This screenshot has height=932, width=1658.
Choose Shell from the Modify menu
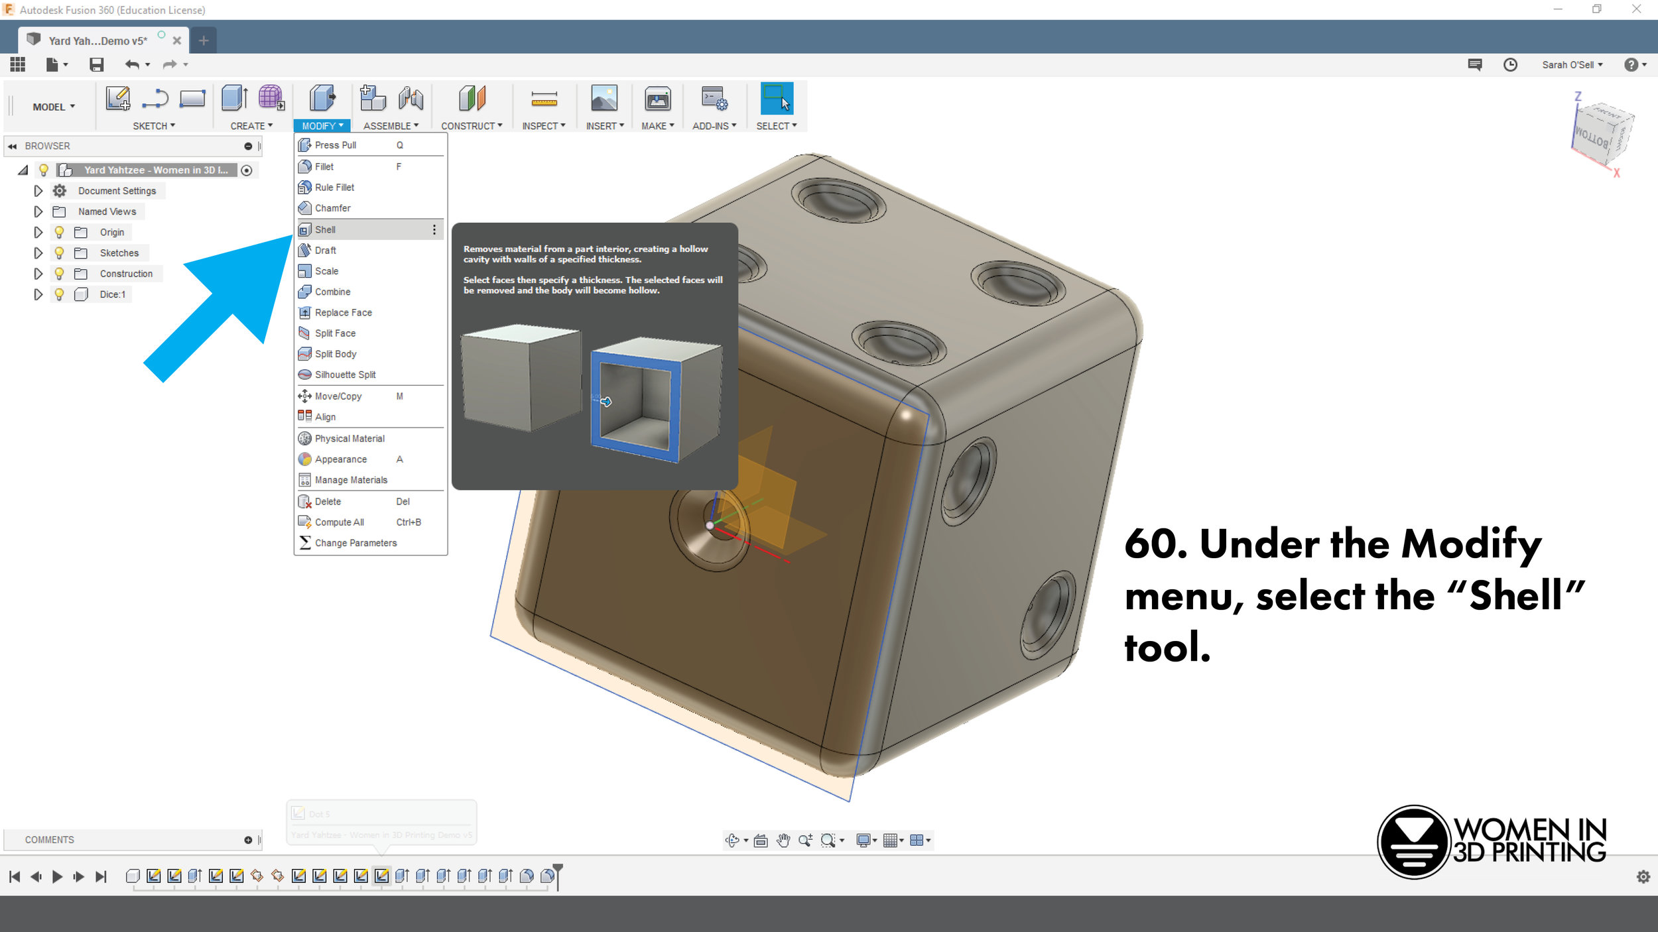coord(370,229)
